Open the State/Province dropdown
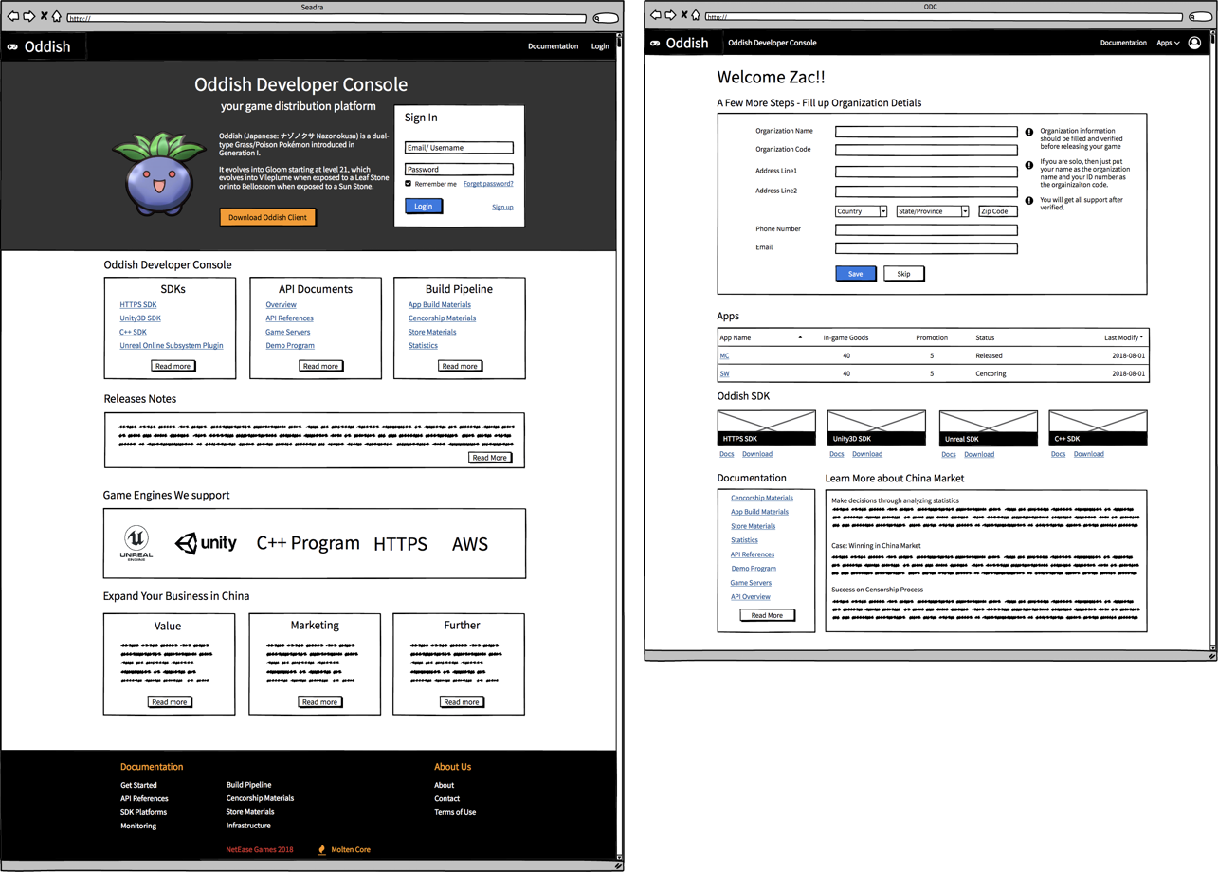 point(933,211)
